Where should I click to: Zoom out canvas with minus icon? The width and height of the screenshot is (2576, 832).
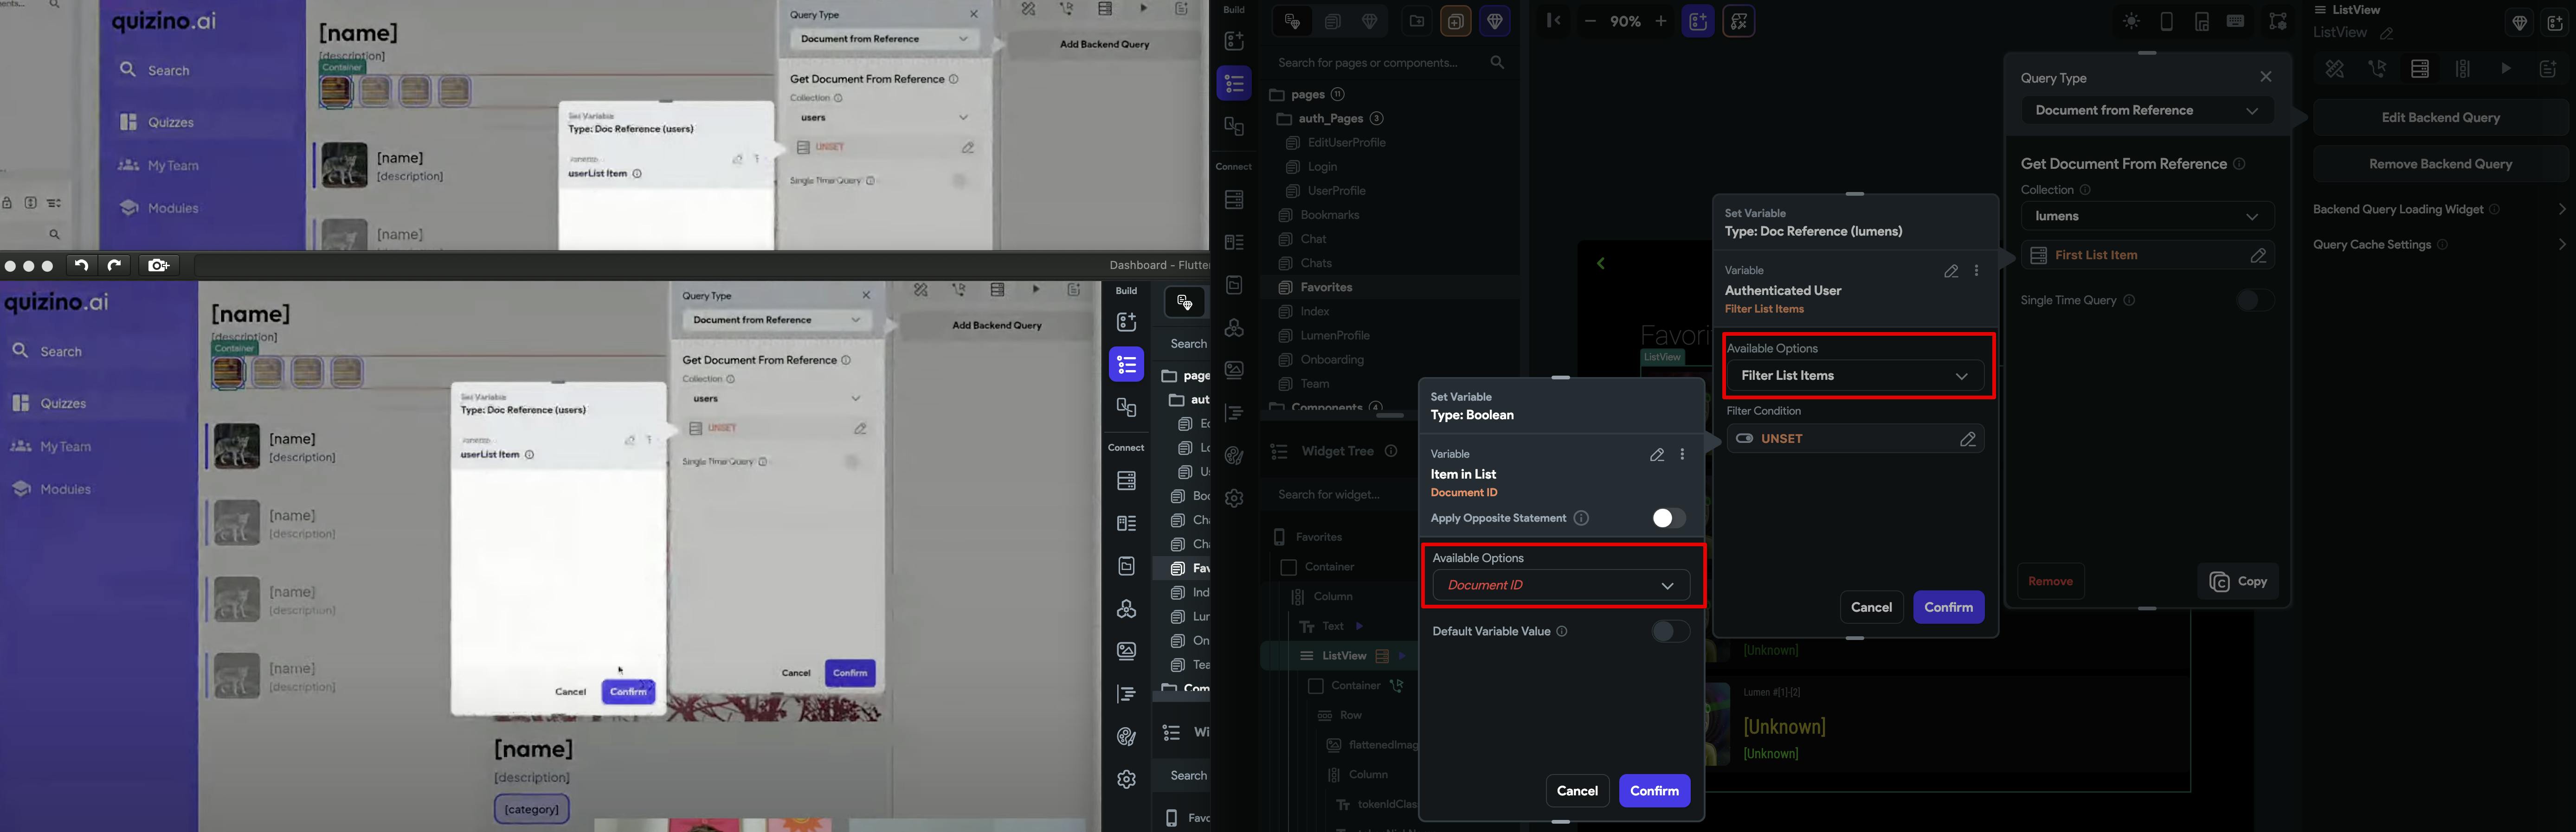point(1590,21)
